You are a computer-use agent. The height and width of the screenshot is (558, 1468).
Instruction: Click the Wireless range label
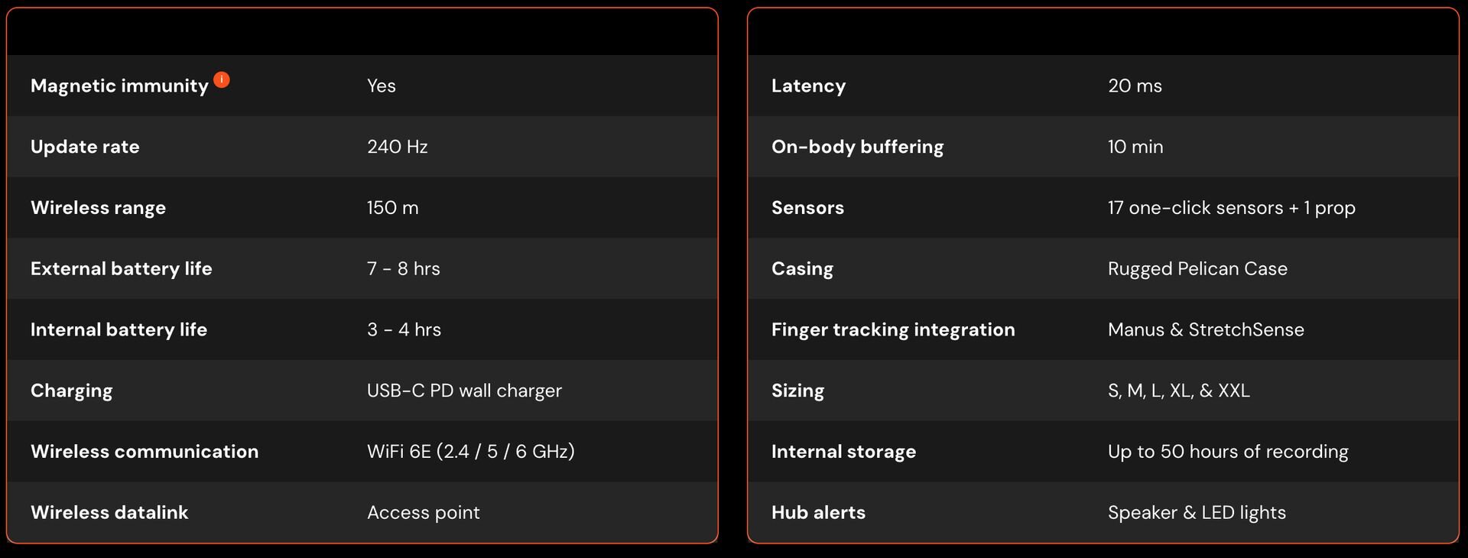coord(98,208)
